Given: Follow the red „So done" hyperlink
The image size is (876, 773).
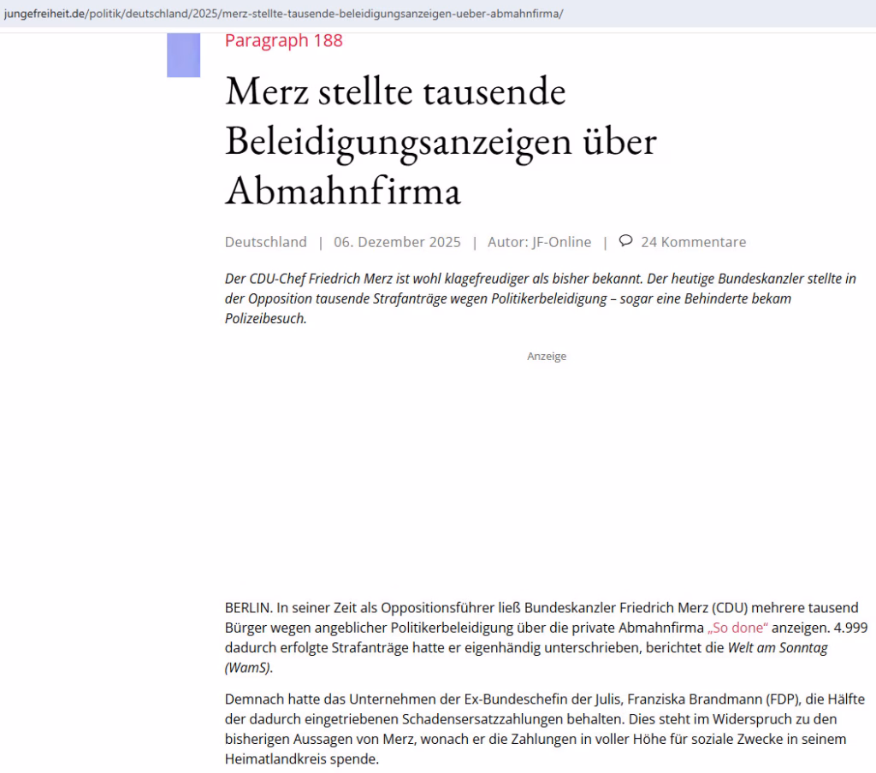Looking at the screenshot, I should 737,627.
